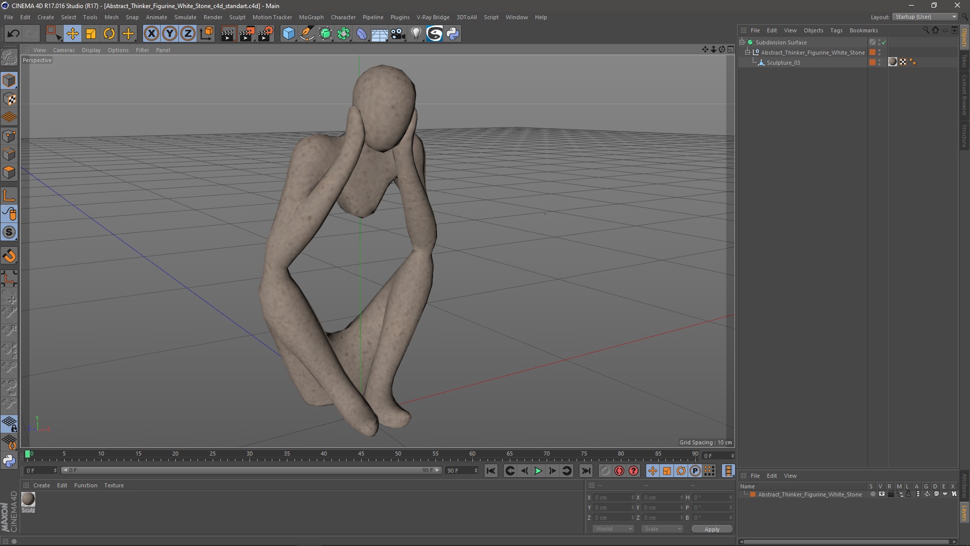
Task: Click the frame range preview slider
Action: [252, 471]
